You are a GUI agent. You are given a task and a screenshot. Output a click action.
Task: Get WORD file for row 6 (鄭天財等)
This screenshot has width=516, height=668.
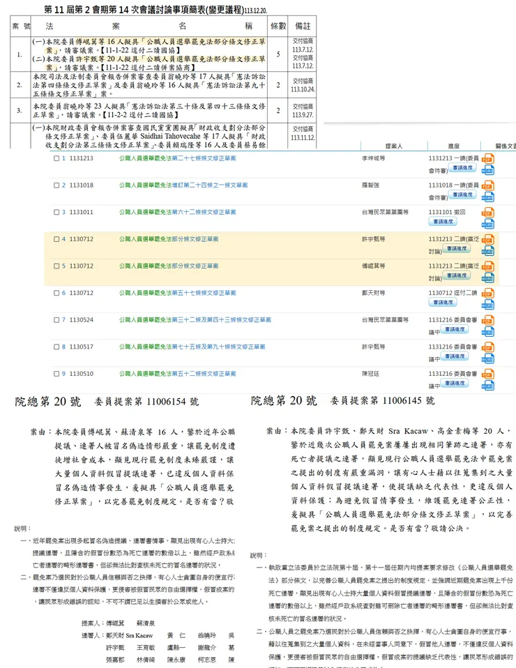487,305
